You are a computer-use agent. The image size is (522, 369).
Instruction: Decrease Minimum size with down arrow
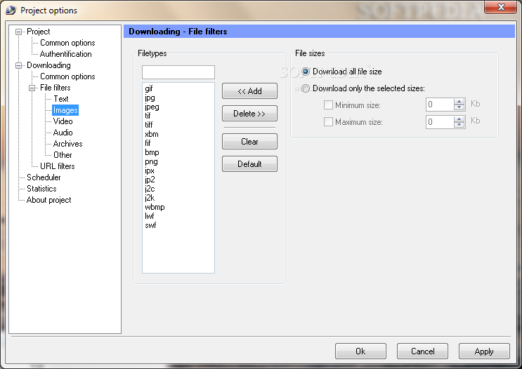[459, 107]
